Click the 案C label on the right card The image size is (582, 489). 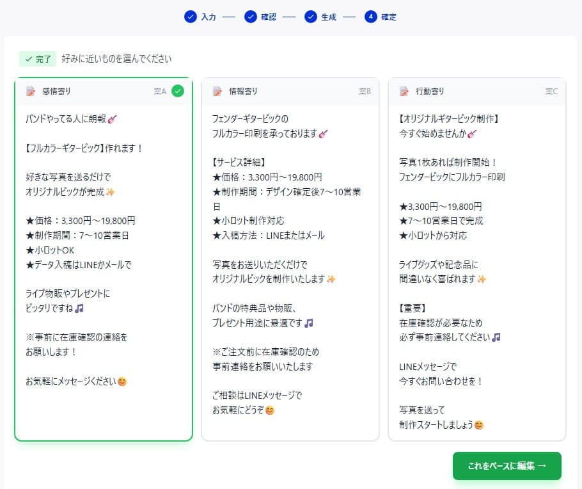pos(551,92)
